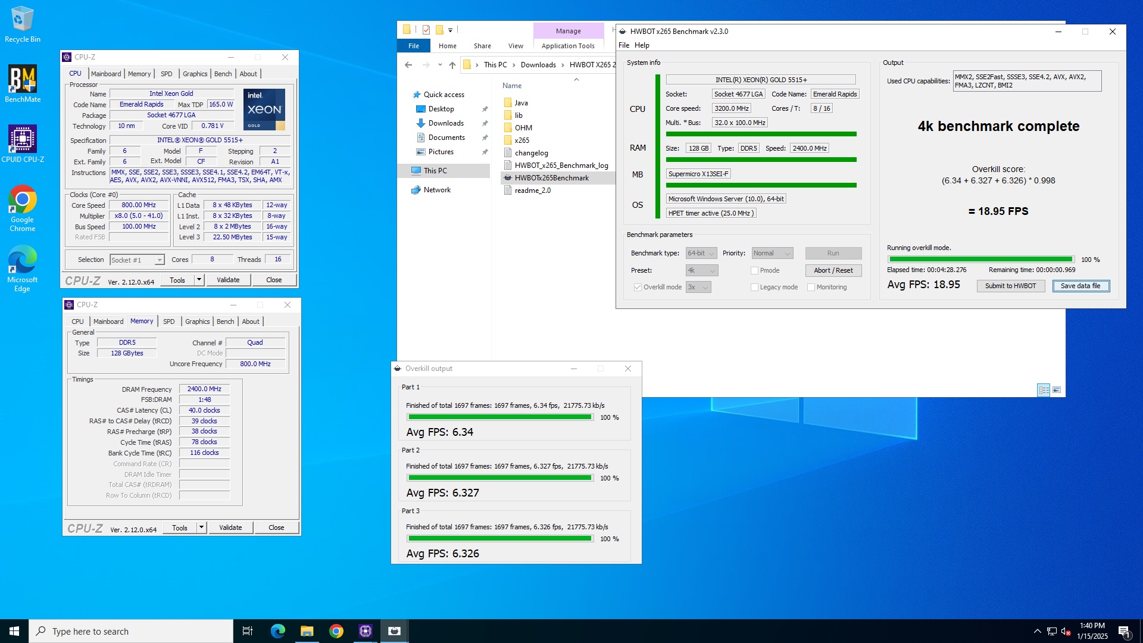Switch to SPD tab in bottom CPU-Z
Screen dimensions: 1143x643
pos(169,321)
